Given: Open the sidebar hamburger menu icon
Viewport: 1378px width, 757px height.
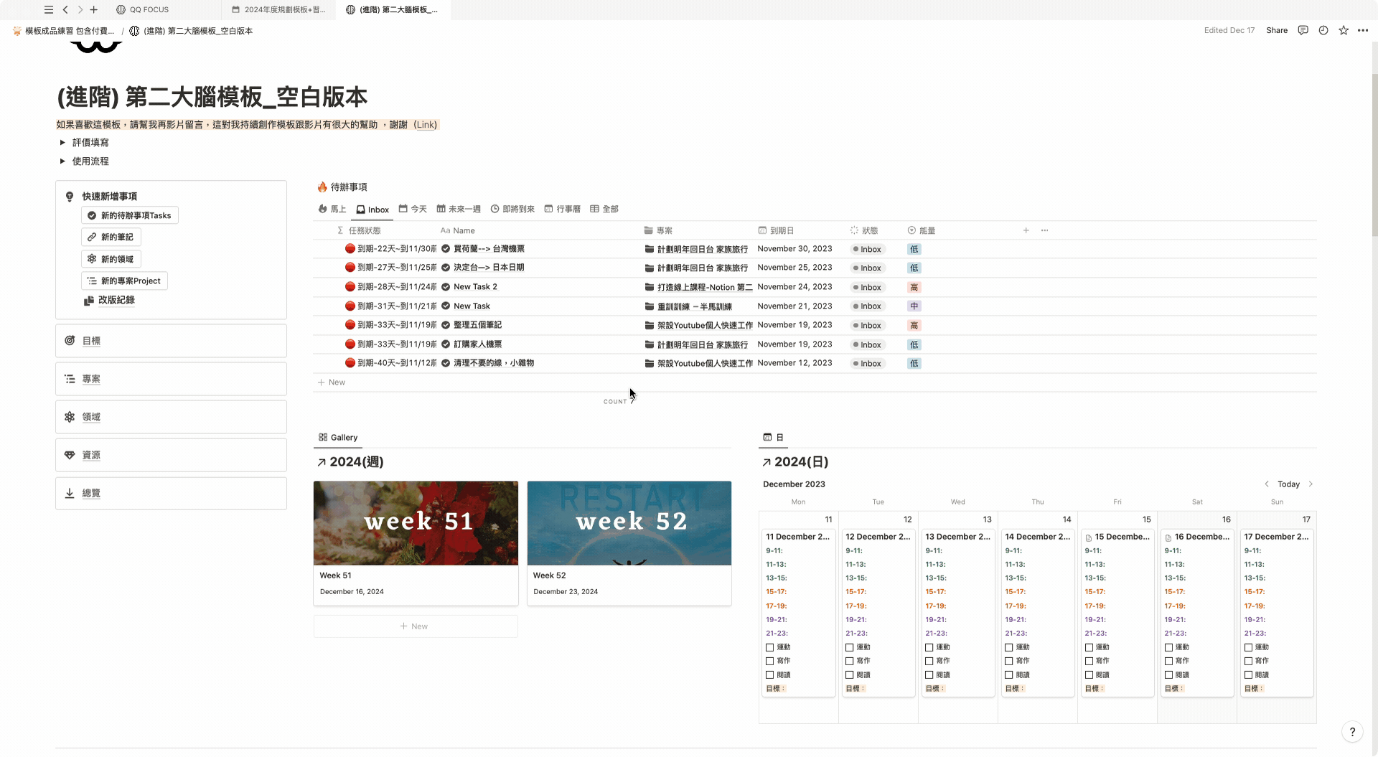Looking at the screenshot, I should click(48, 9).
